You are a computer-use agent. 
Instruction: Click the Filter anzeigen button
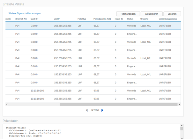click(x=128, y=14)
